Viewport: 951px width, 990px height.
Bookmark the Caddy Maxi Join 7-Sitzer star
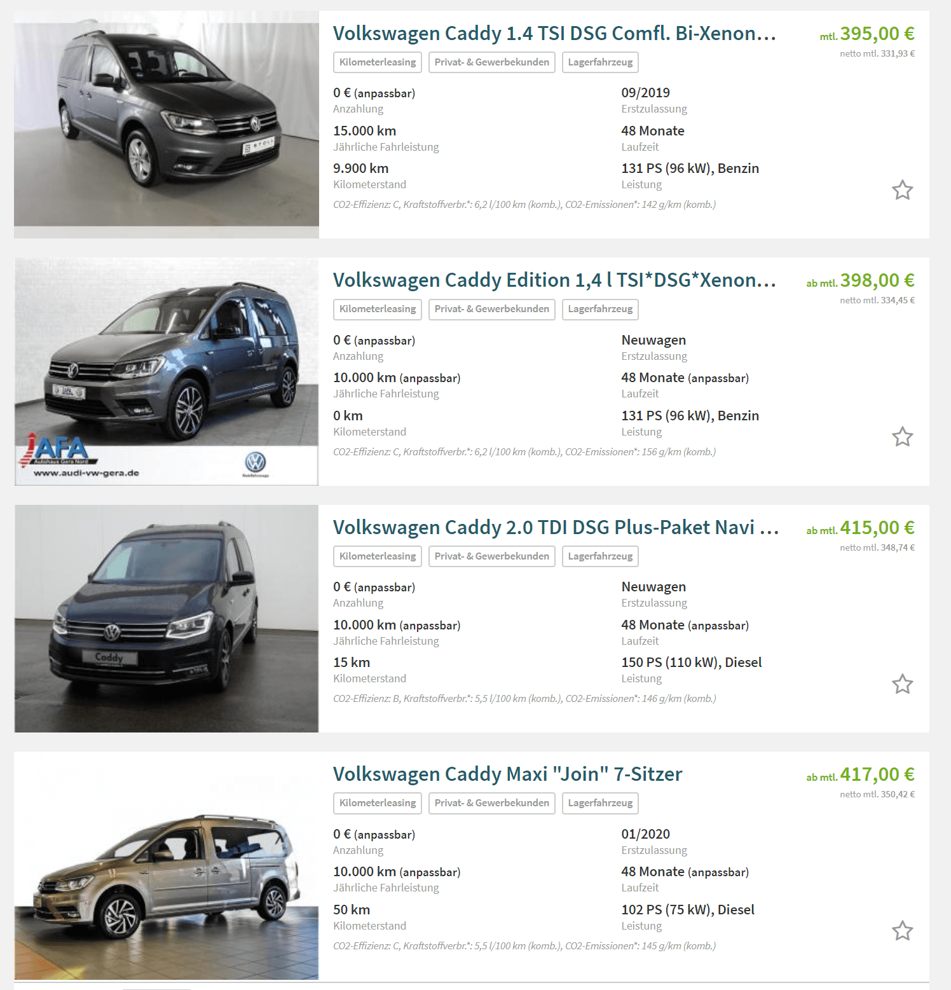pos(902,931)
